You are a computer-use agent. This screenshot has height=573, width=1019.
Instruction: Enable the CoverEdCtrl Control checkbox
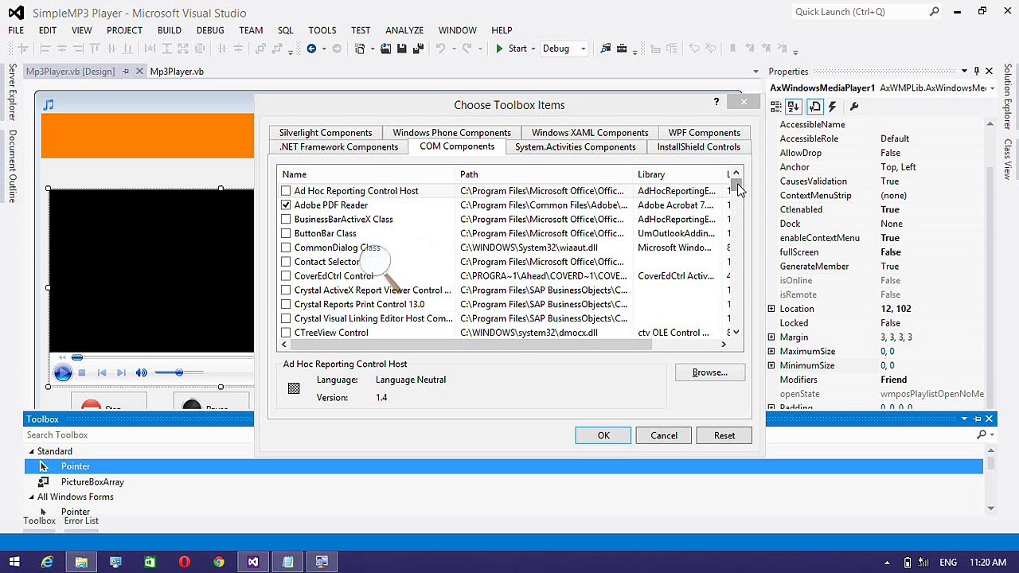point(286,276)
